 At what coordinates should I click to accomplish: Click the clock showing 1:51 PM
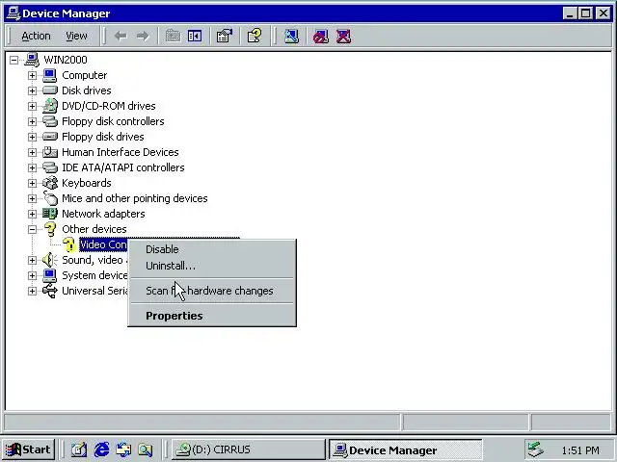point(580,450)
